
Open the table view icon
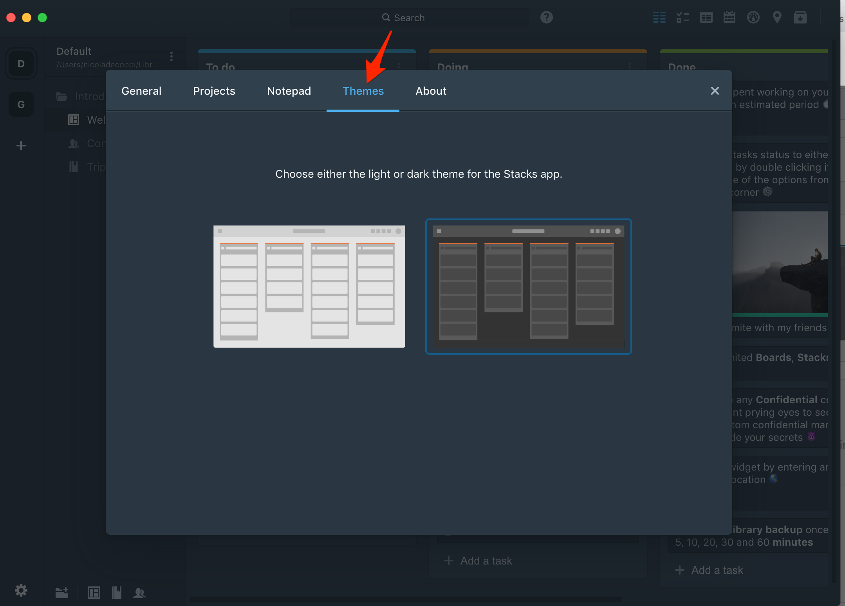pyautogui.click(x=706, y=18)
